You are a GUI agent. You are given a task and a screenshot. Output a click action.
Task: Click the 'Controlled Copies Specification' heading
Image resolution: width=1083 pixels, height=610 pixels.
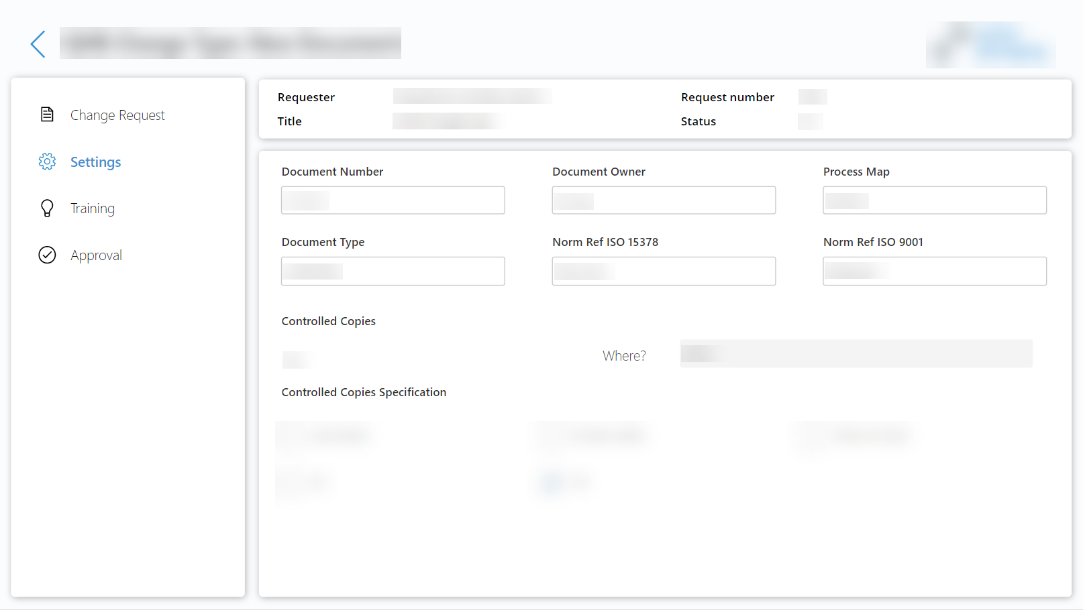pos(364,392)
